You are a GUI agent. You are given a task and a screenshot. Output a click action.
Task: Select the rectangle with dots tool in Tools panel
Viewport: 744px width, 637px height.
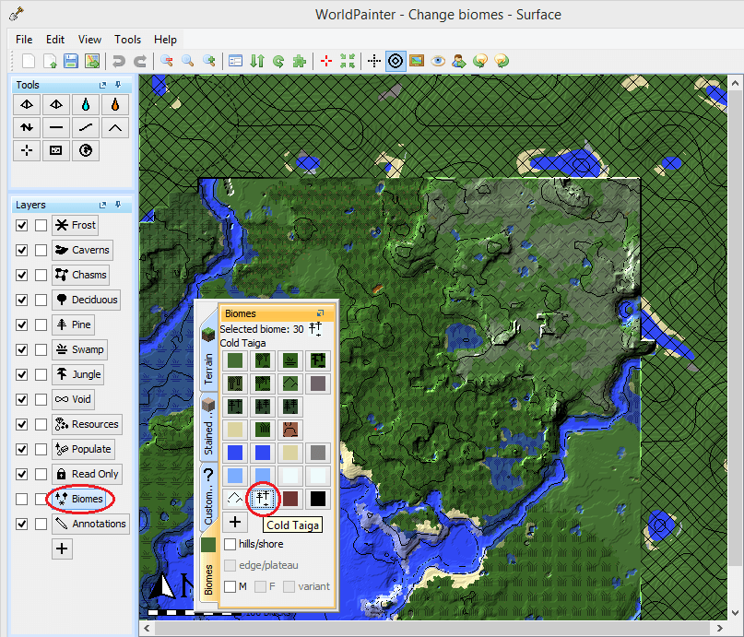56,151
